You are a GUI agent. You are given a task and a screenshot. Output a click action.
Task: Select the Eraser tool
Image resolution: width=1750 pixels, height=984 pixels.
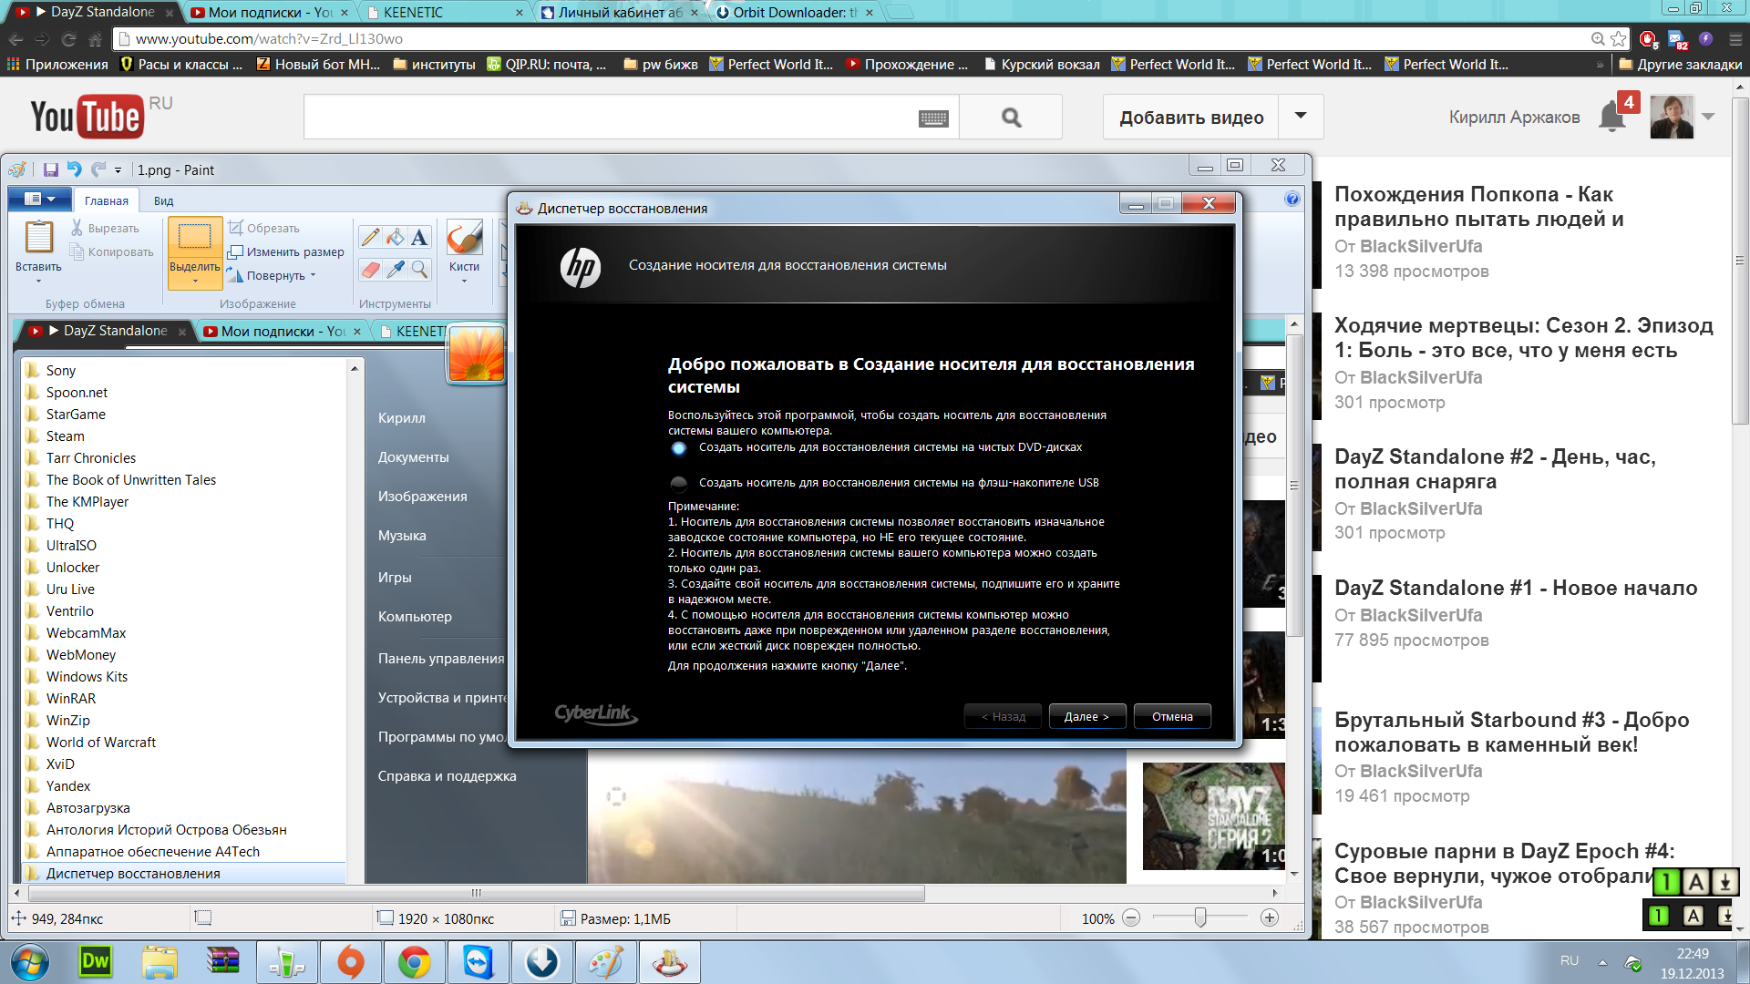370,269
